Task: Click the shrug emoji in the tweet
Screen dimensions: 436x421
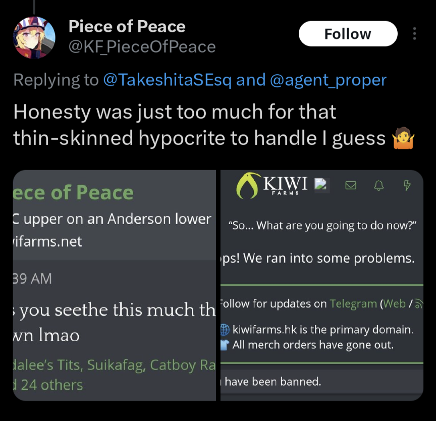Action: pos(403,139)
